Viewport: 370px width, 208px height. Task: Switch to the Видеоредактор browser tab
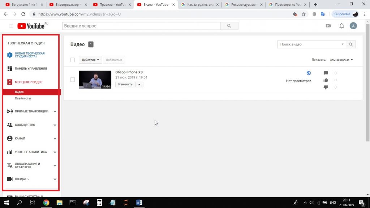point(68,4)
